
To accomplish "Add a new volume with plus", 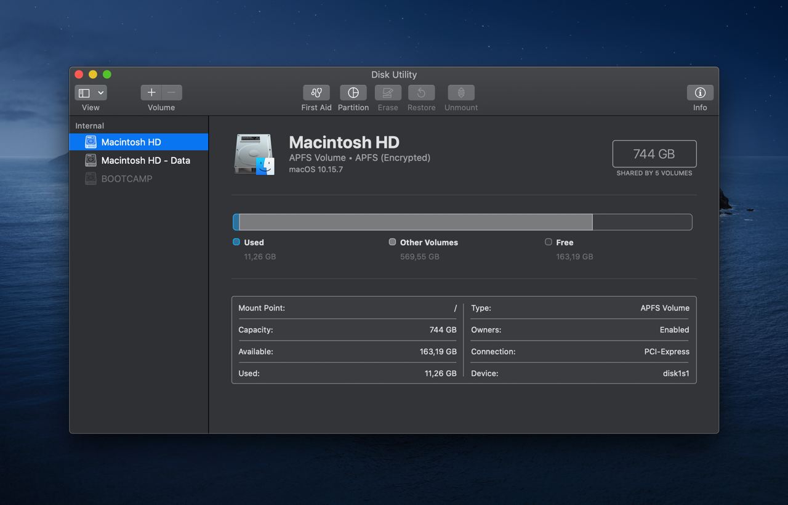I will [x=151, y=92].
